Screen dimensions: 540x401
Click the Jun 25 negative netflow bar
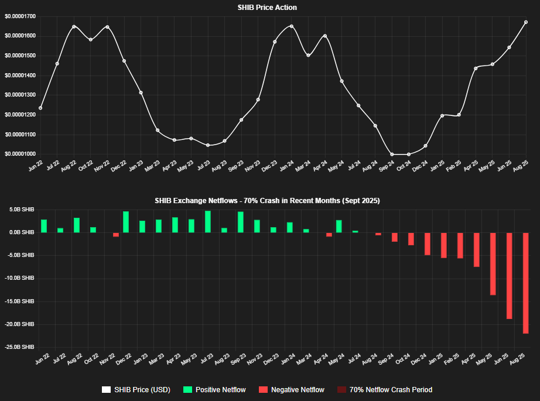point(510,276)
